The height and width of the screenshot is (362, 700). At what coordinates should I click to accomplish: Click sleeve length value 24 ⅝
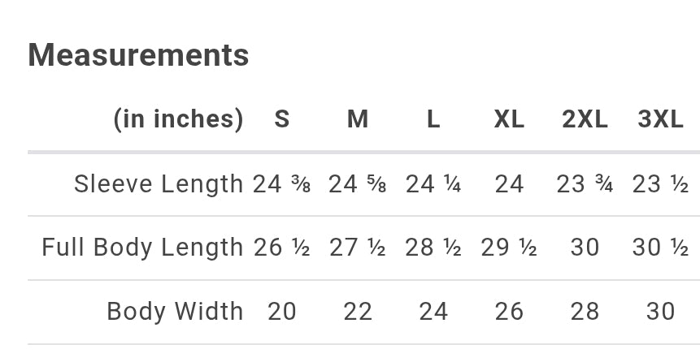[357, 184]
